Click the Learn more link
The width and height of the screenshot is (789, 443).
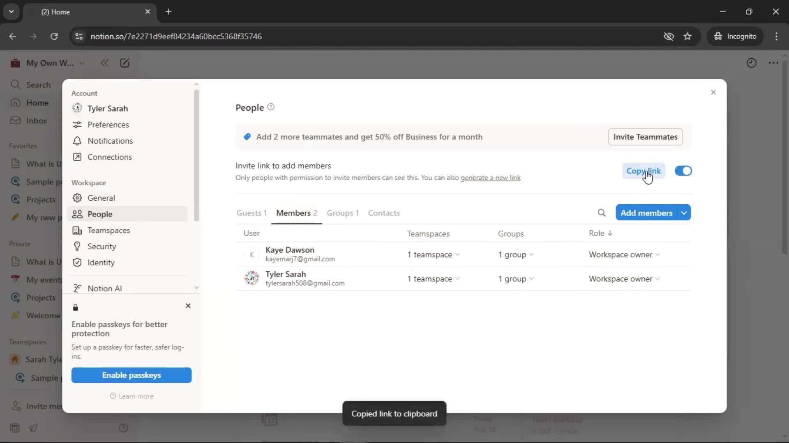click(x=131, y=396)
